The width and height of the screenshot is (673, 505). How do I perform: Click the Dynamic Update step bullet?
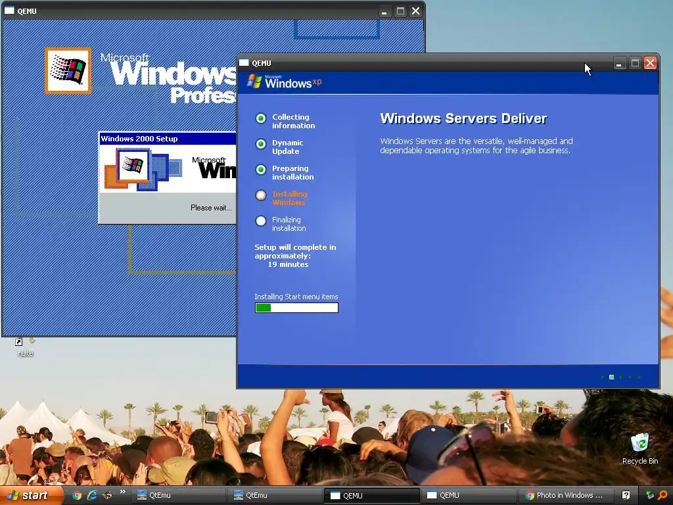pyautogui.click(x=260, y=144)
